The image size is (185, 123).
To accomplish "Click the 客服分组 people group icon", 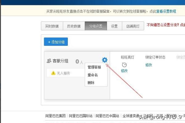I will point(49,61).
